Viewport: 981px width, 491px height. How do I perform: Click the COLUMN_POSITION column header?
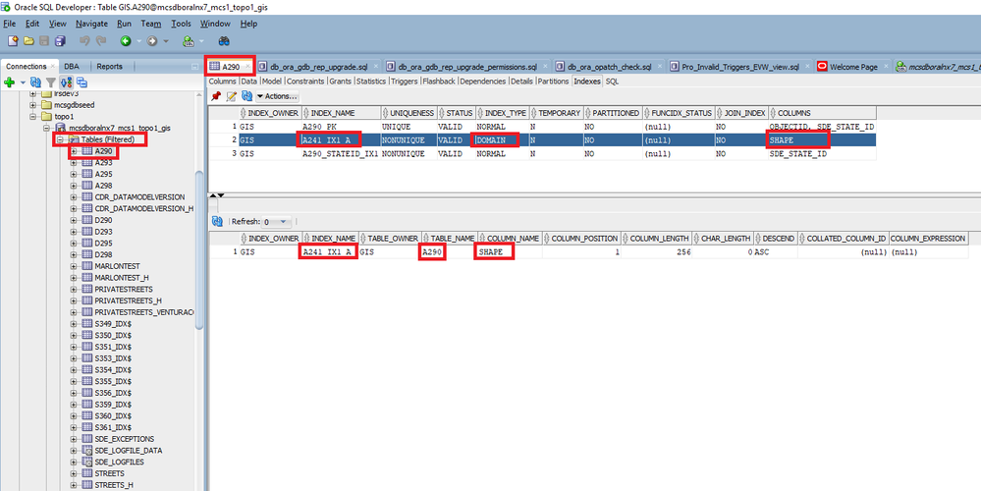tap(582, 239)
